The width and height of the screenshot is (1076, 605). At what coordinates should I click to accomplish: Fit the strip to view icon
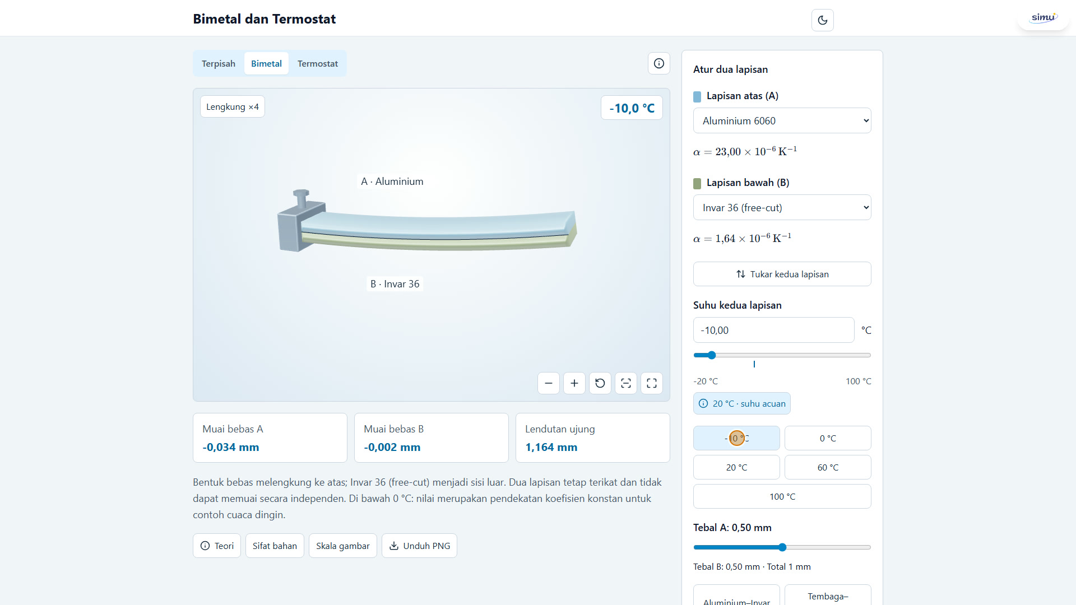point(626,383)
